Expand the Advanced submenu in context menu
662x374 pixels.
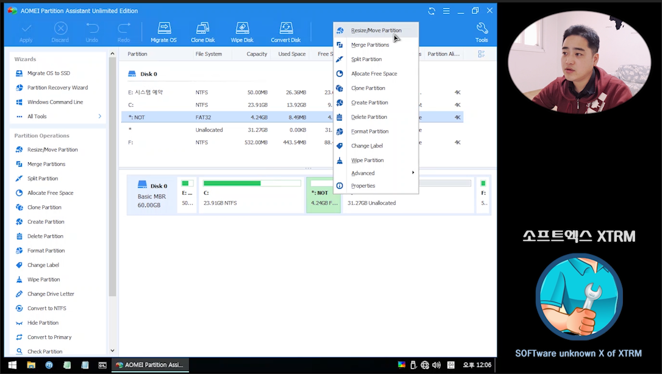tap(376, 173)
